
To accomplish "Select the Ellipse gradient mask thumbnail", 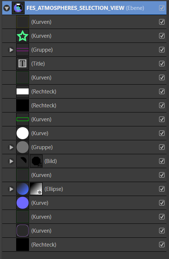I will tap(36, 189).
